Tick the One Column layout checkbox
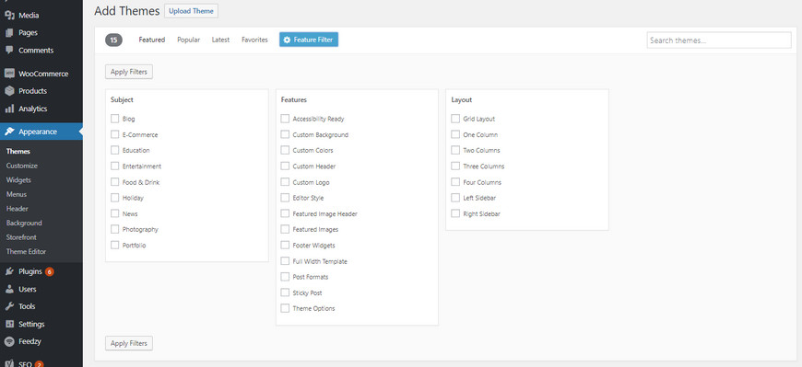Screen dimensions: 802x367 coord(455,134)
